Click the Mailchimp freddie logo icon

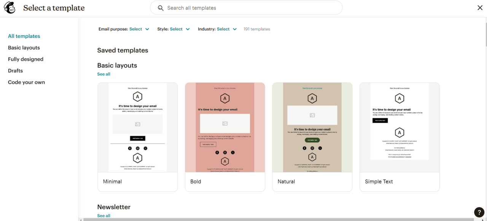[10, 8]
